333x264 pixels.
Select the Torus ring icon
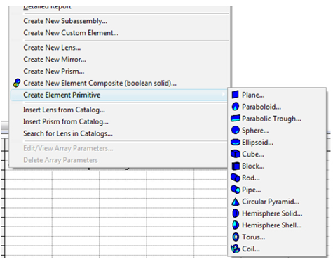(x=236, y=237)
